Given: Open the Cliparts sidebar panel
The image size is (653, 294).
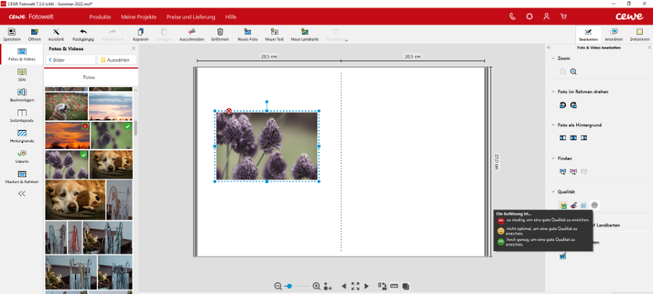Looking at the screenshot, I should click(x=22, y=156).
